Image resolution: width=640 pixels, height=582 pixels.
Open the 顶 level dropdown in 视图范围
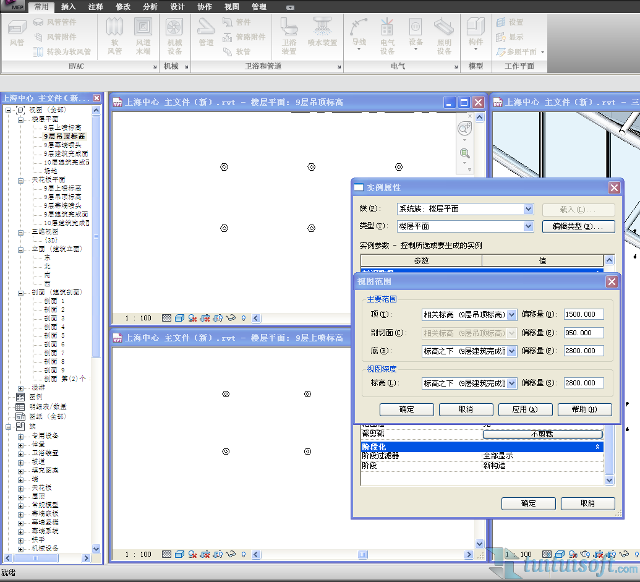(511, 315)
